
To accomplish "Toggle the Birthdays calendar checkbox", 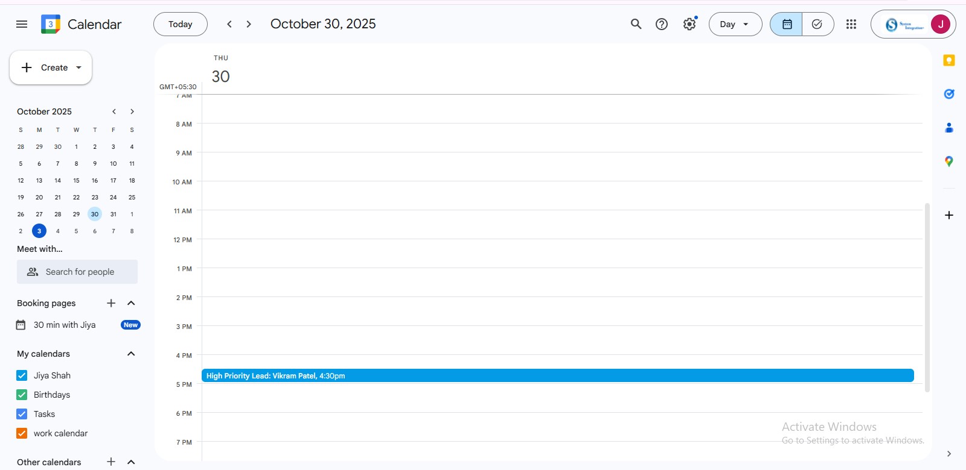I will click(22, 395).
